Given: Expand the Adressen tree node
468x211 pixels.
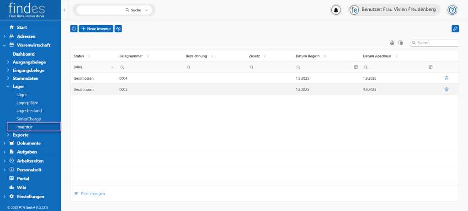Looking at the screenshot, I should tap(5, 36).
